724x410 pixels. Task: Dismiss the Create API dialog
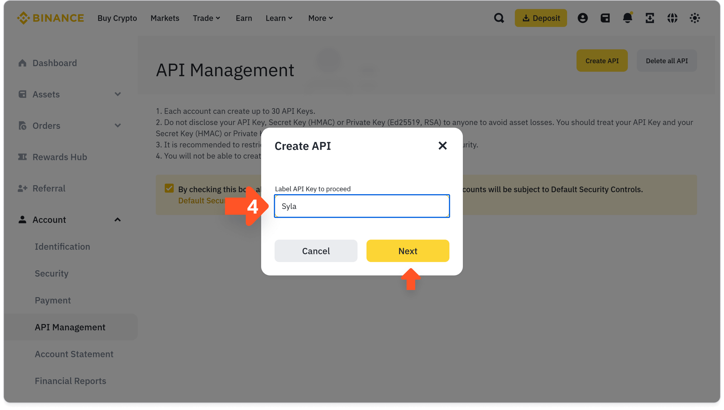[x=442, y=146]
